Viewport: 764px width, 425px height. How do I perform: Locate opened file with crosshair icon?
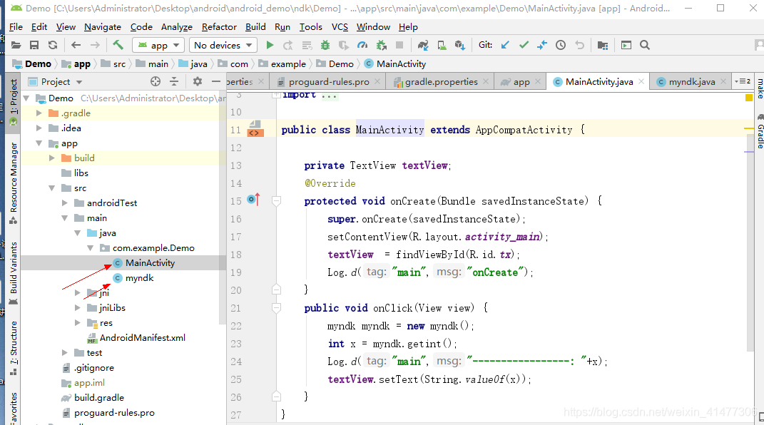(x=156, y=82)
